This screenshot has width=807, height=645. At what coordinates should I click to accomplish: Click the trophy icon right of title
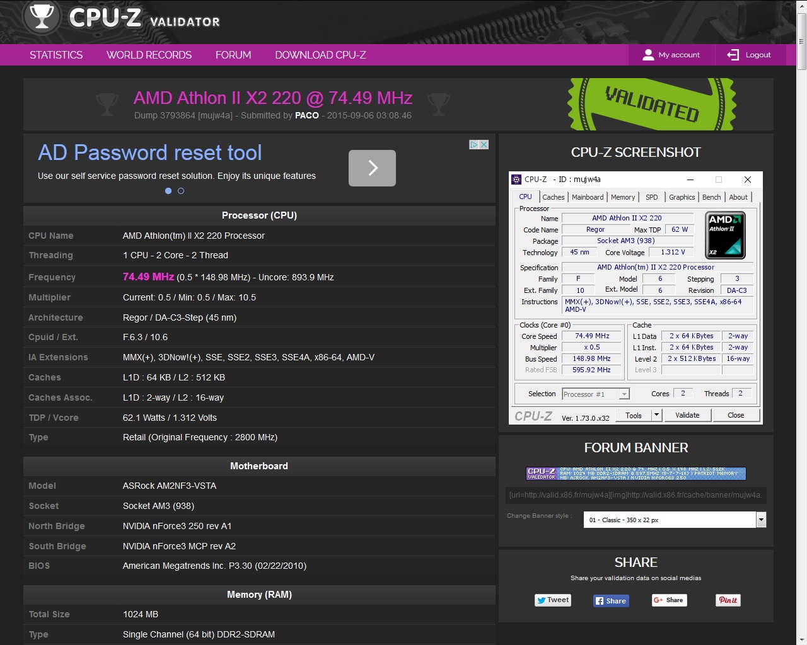coord(439,105)
